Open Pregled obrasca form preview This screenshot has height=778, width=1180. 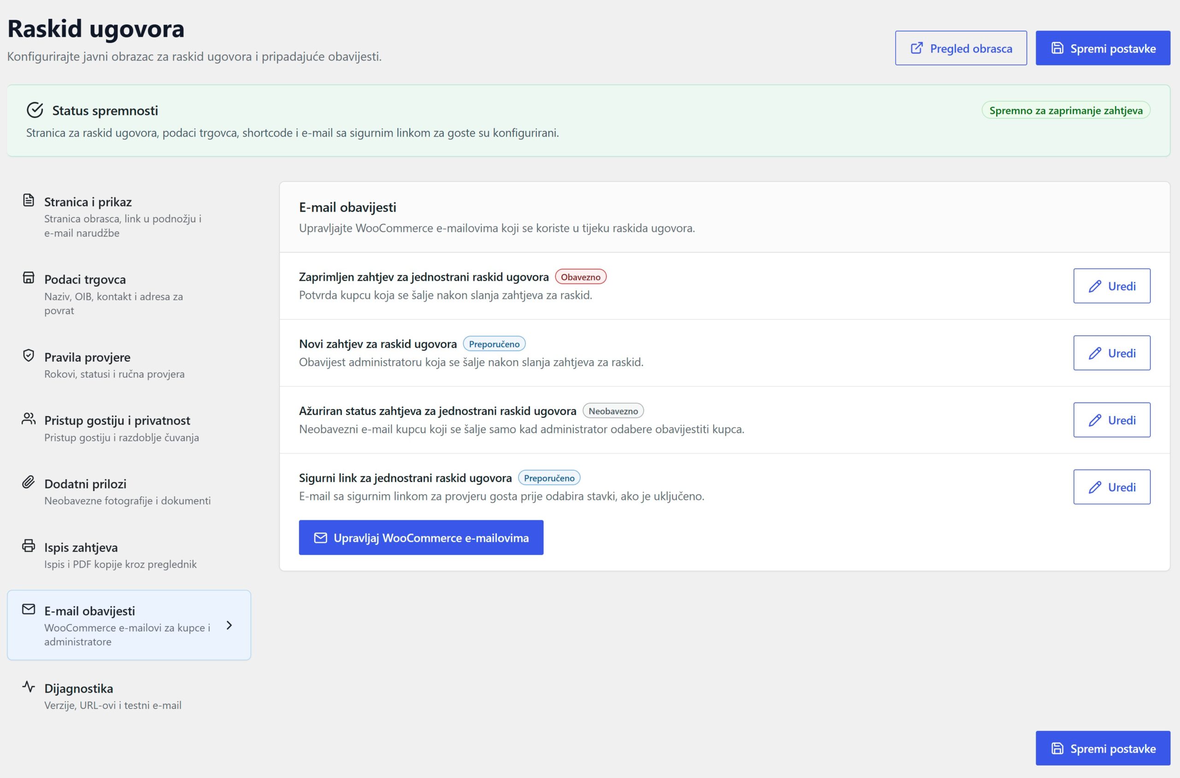[961, 48]
